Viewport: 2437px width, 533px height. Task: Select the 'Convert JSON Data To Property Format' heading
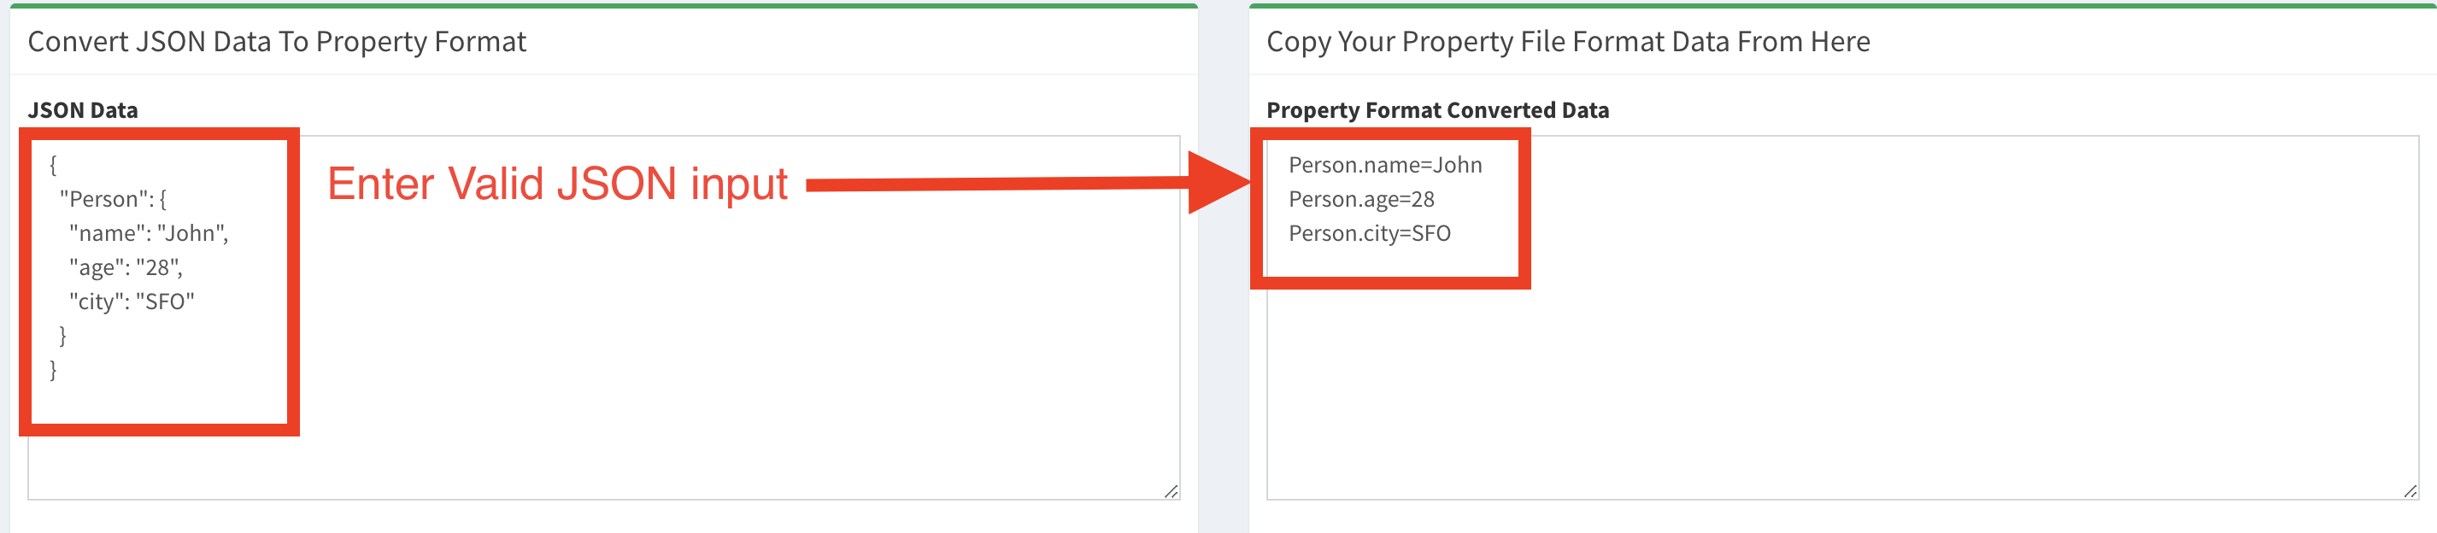tap(279, 42)
